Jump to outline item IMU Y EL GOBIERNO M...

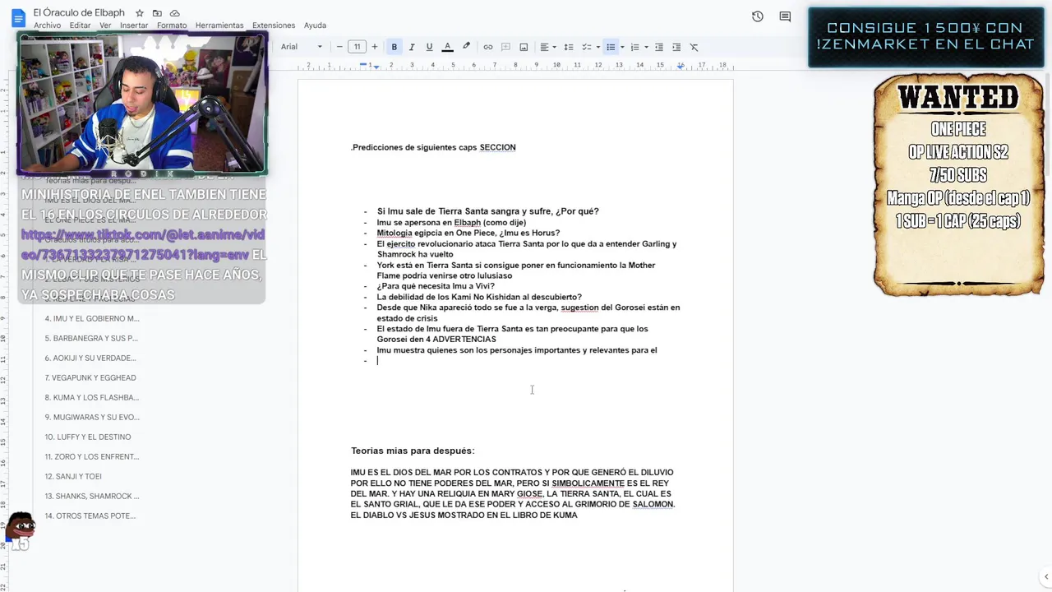pyautogui.click(x=92, y=318)
